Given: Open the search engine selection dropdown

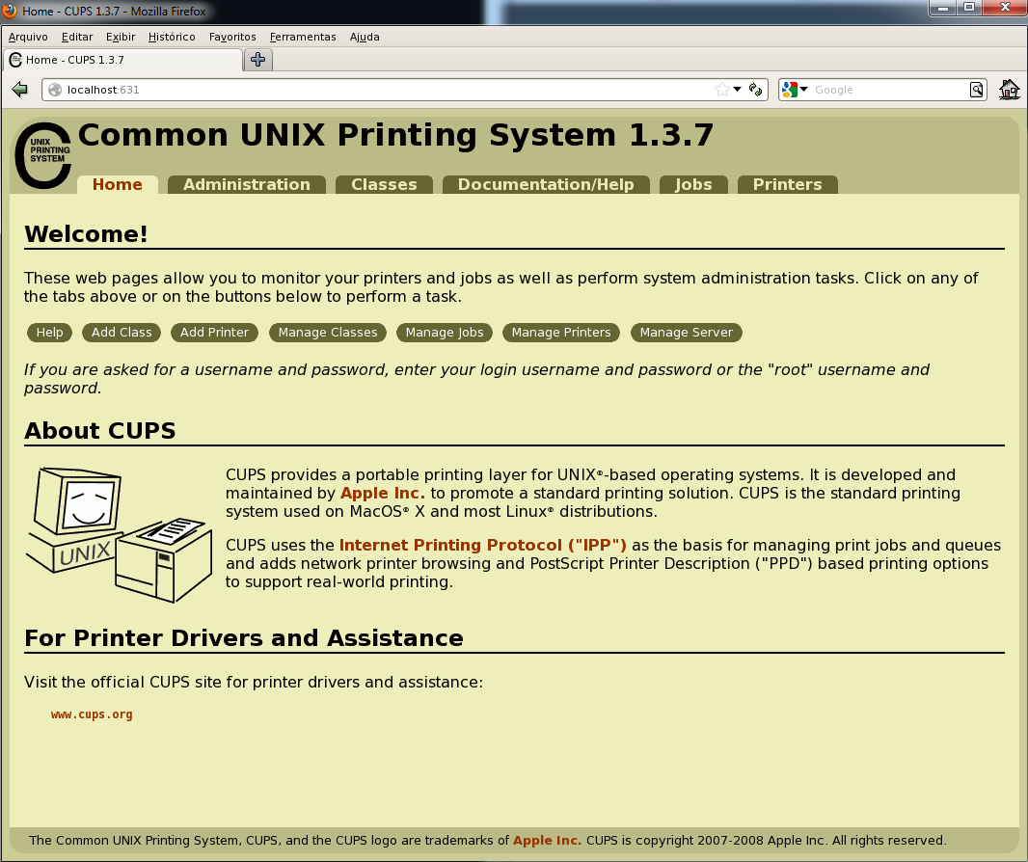Looking at the screenshot, I should click(x=805, y=89).
